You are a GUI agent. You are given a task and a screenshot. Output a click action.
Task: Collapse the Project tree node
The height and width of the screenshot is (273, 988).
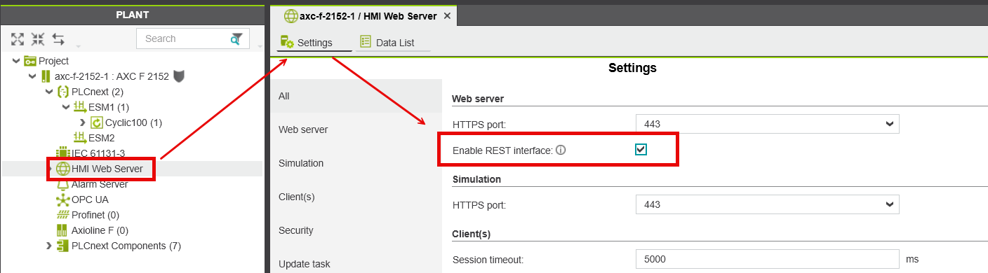tap(15, 61)
